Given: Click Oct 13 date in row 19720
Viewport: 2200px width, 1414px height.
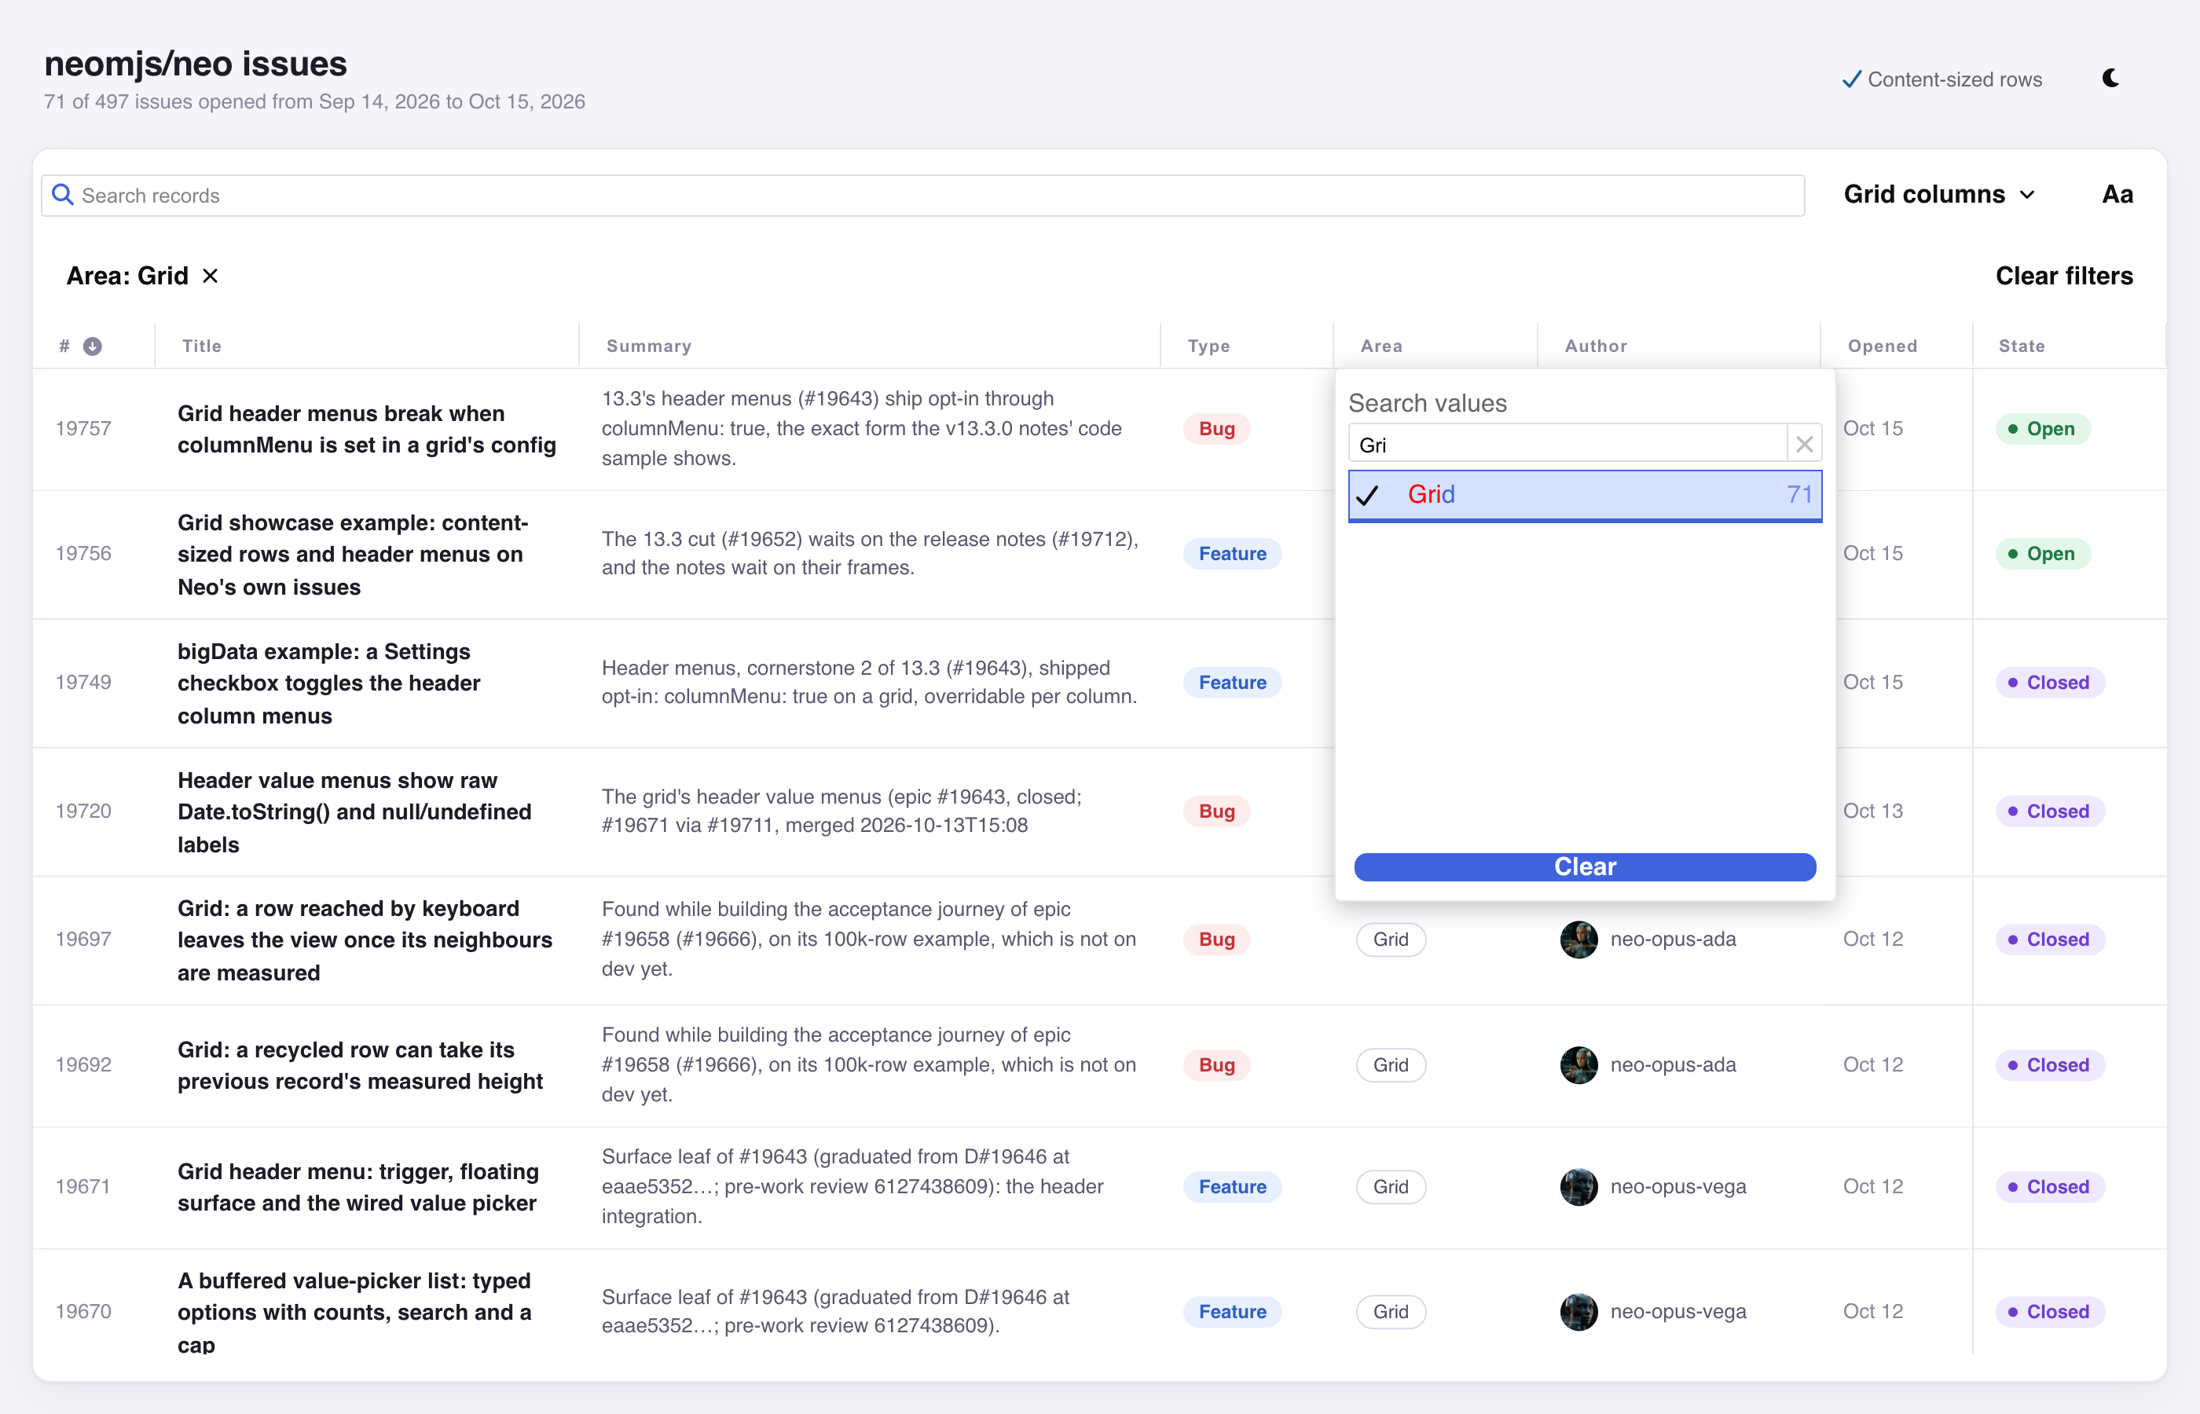Looking at the screenshot, I should [1872, 811].
